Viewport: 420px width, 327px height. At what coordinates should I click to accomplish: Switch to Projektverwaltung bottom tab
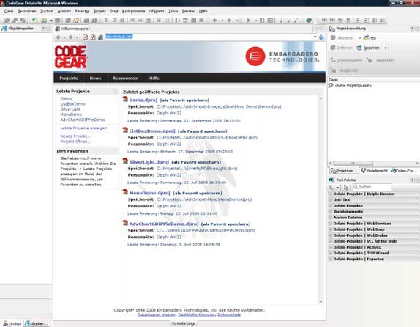pos(343,171)
